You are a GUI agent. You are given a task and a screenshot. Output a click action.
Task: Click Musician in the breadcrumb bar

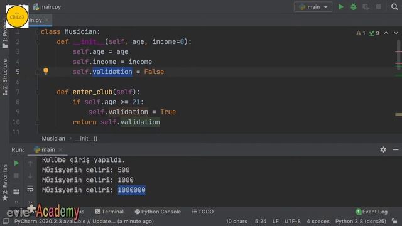point(53,139)
